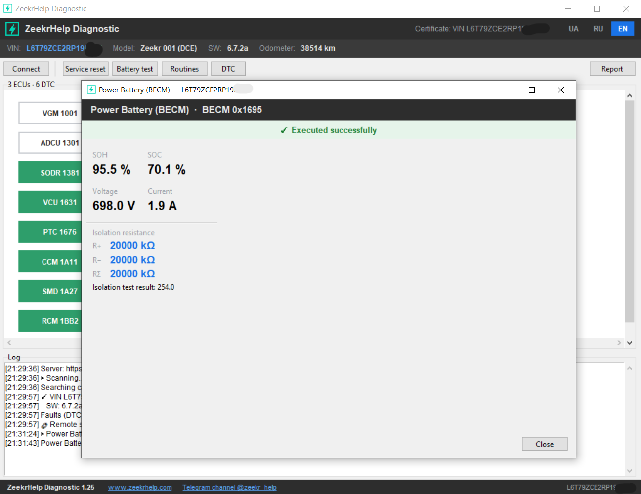Image resolution: width=641 pixels, height=494 pixels.
Task: Open the RCM 1BB2 ECU
Action: (x=50, y=321)
